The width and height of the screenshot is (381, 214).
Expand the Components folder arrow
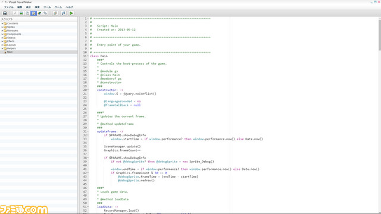[x=2, y=34]
